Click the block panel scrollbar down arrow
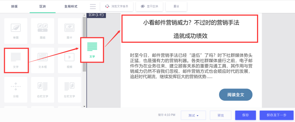This screenshot has height=122, width=295. pos(84,106)
